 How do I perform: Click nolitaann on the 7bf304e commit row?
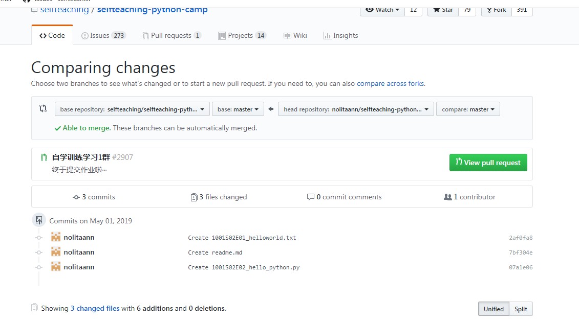pyautogui.click(x=79, y=252)
